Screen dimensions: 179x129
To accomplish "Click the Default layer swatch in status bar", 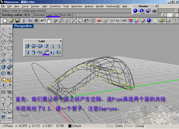I will [x=70, y=126].
